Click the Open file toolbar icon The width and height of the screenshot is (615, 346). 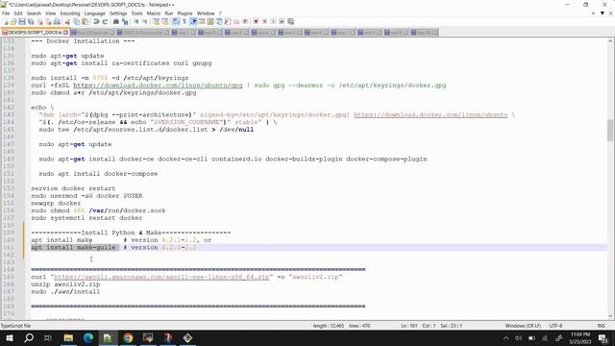pos(13,21)
